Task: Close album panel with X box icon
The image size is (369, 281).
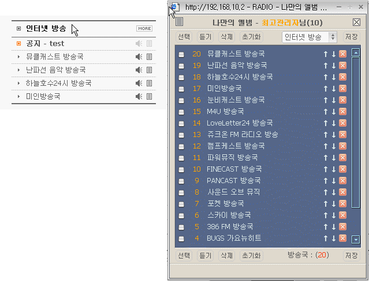Action: (356, 22)
